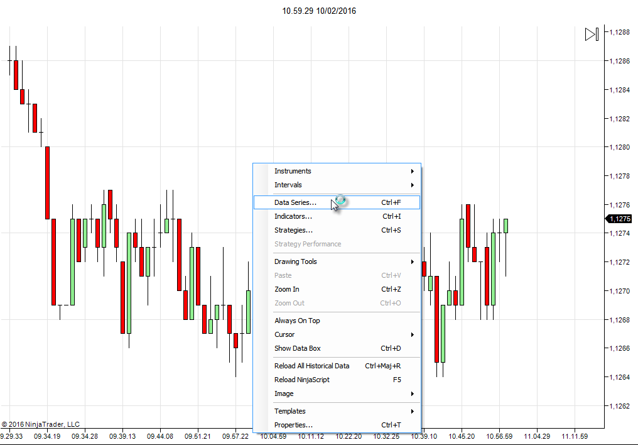Expand the Cursor submenu

coord(337,334)
